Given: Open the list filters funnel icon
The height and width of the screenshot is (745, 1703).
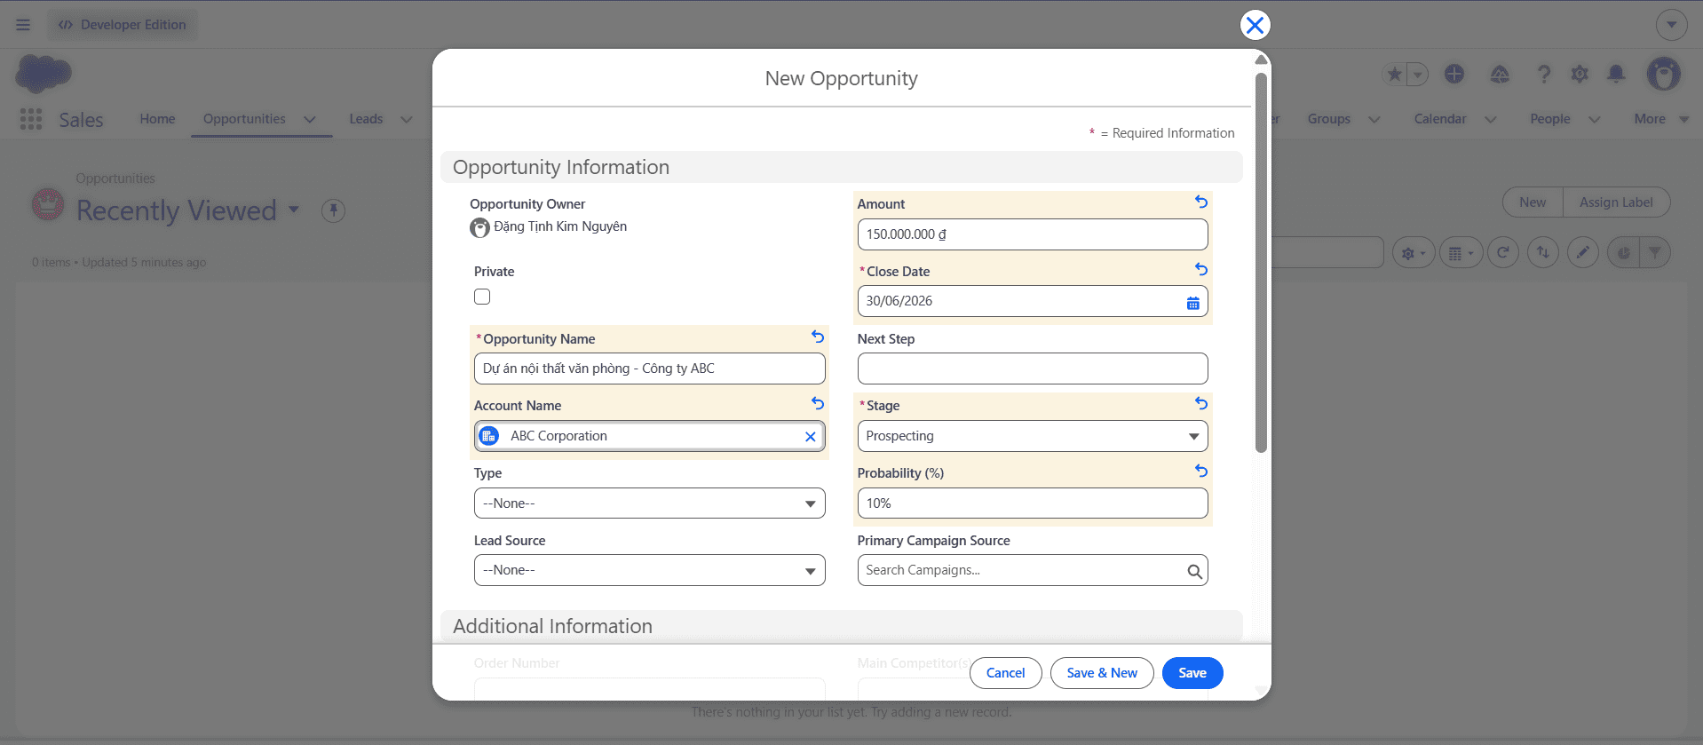Looking at the screenshot, I should (x=1655, y=253).
